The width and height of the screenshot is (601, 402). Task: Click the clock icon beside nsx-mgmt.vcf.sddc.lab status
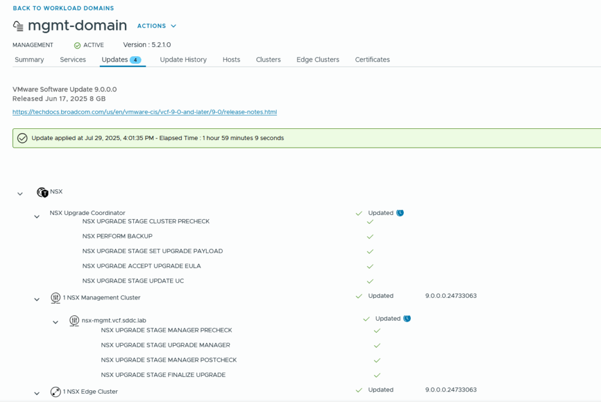[x=407, y=319]
